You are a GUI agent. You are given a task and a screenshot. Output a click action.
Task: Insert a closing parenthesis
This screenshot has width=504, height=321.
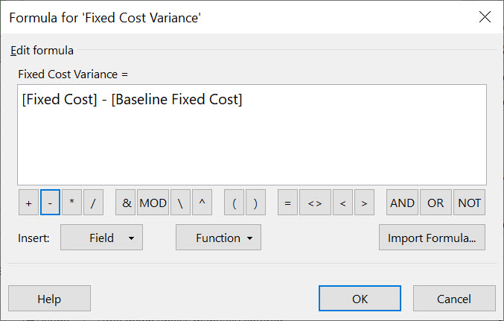tap(255, 203)
